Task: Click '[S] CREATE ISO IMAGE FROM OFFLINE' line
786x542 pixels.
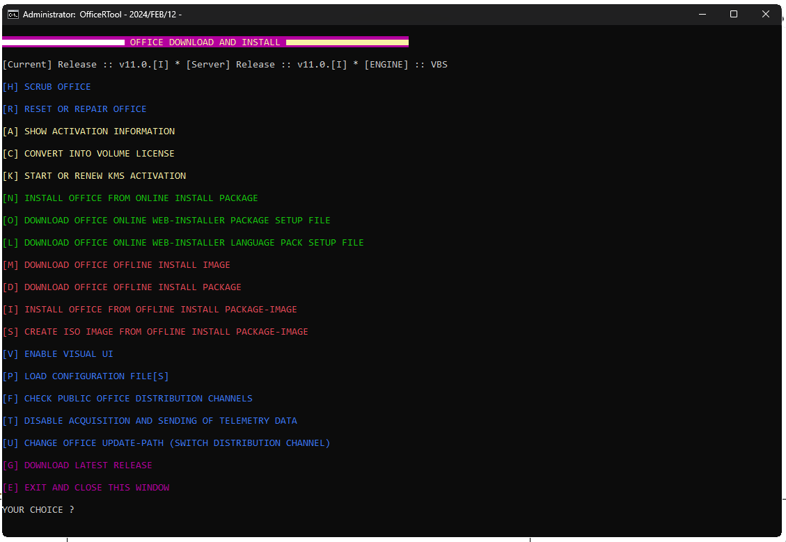Action: [x=155, y=332]
